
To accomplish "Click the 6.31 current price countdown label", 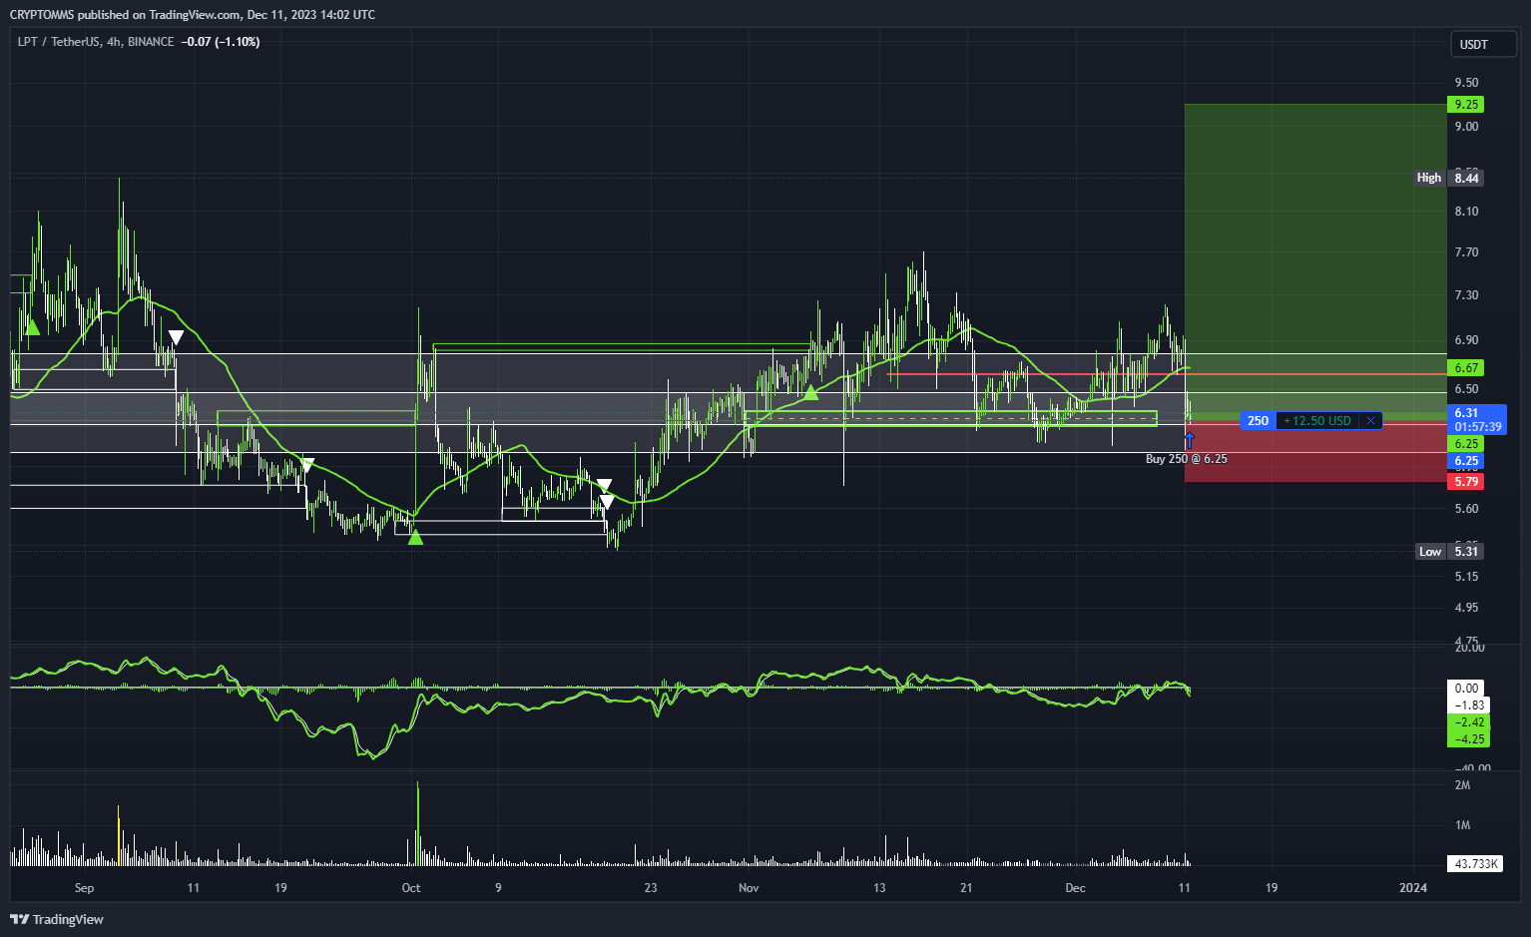I will [x=1477, y=420].
